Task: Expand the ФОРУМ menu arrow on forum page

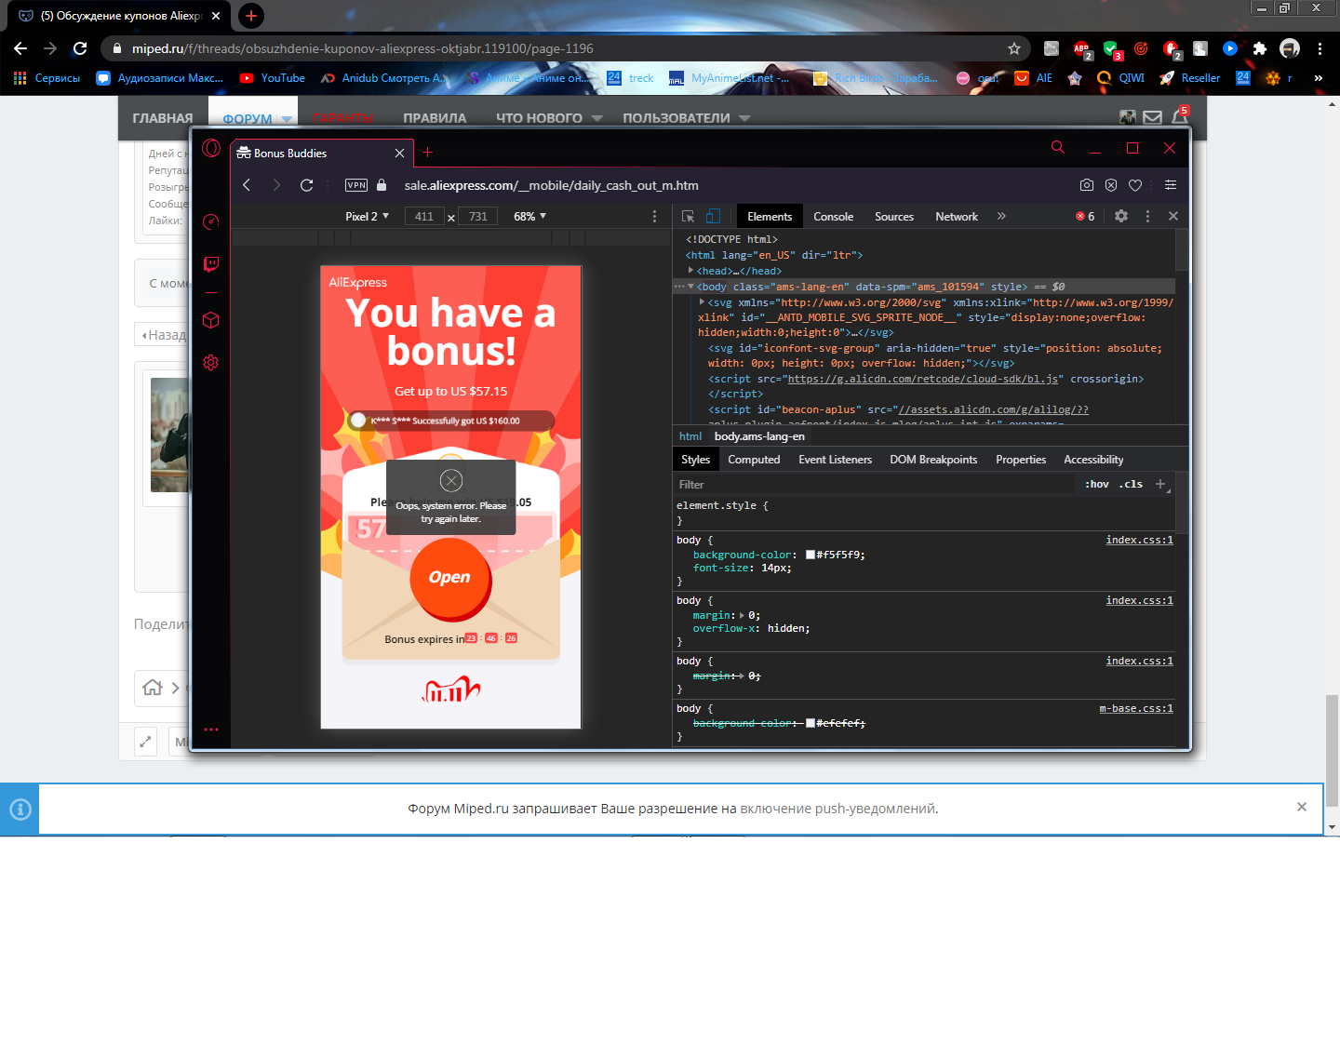Action: [287, 119]
